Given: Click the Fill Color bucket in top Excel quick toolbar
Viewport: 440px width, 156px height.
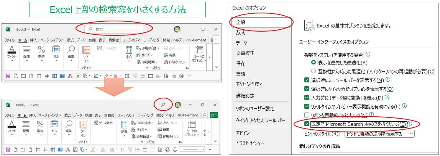Looking at the screenshot, I should pyautogui.click(x=106, y=76).
